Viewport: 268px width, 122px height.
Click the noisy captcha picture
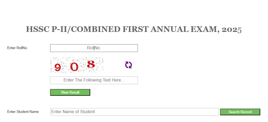[x=77, y=65]
